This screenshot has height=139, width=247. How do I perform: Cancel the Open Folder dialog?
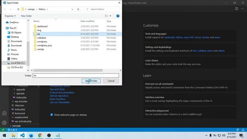tap(111, 81)
